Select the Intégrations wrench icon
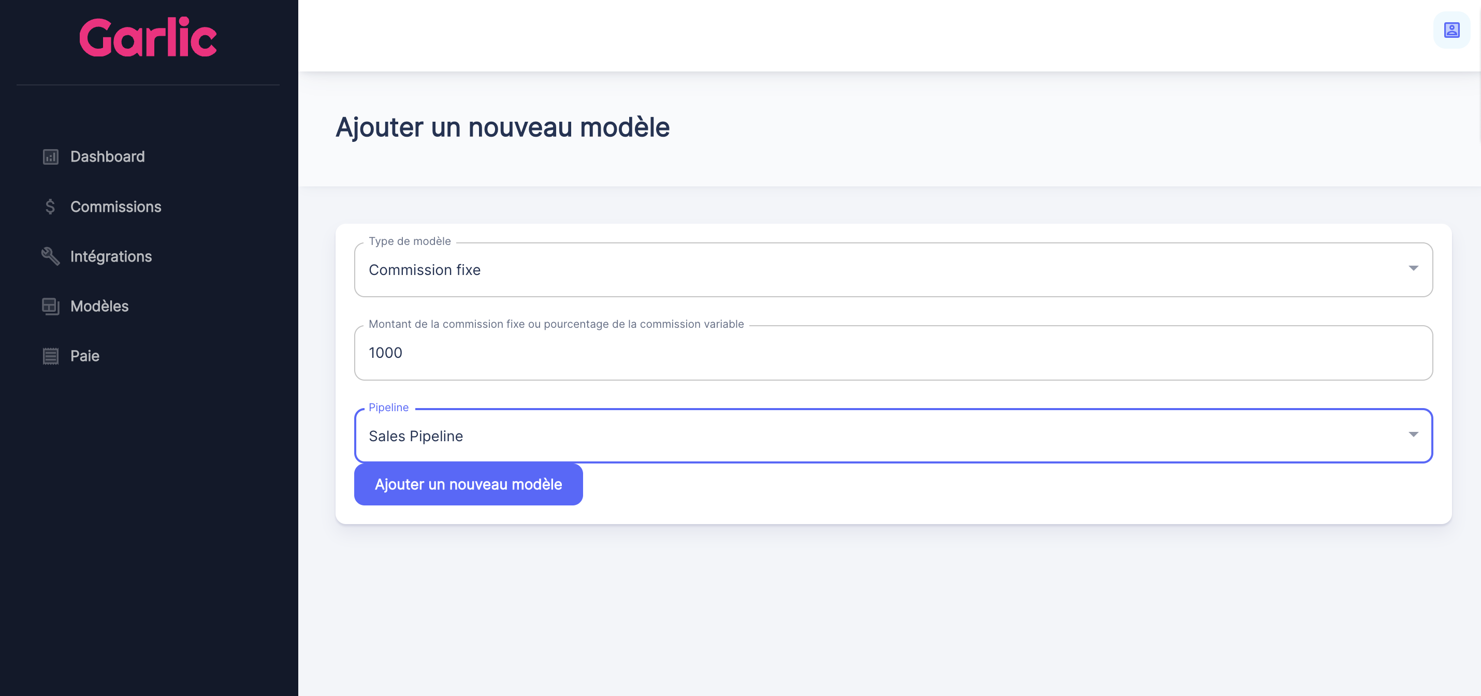 pos(51,256)
